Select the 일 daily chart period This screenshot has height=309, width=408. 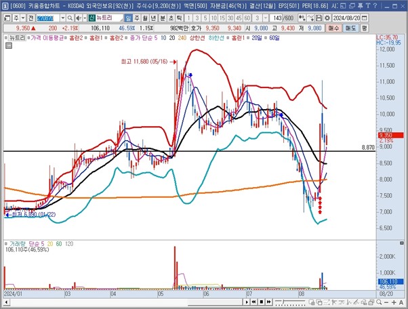point(128,18)
